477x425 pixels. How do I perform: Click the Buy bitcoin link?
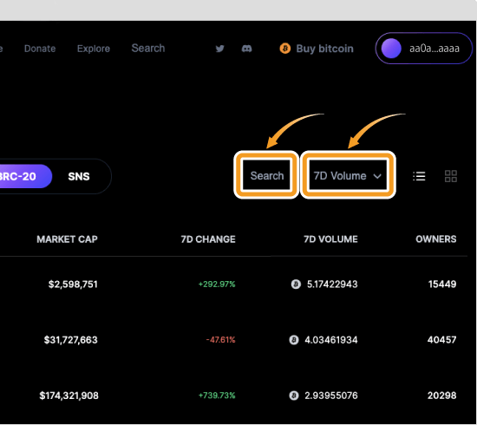[x=324, y=49]
